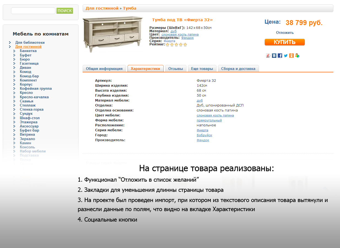Click слоновая кость патина in Цвет мебели row
The width and height of the screenshot is (340, 248).
point(215,115)
